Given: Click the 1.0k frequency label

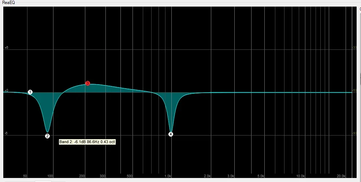Looking at the screenshot, I should coord(168,176).
